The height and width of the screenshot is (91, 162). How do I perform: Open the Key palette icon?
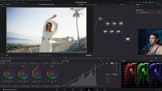click(99, 58)
